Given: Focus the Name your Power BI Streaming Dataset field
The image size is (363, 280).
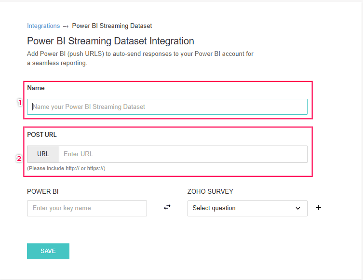Looking at the screenshot, I should click(167, 107).
